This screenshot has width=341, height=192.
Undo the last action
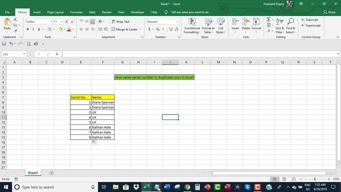[x=11, y=44]
